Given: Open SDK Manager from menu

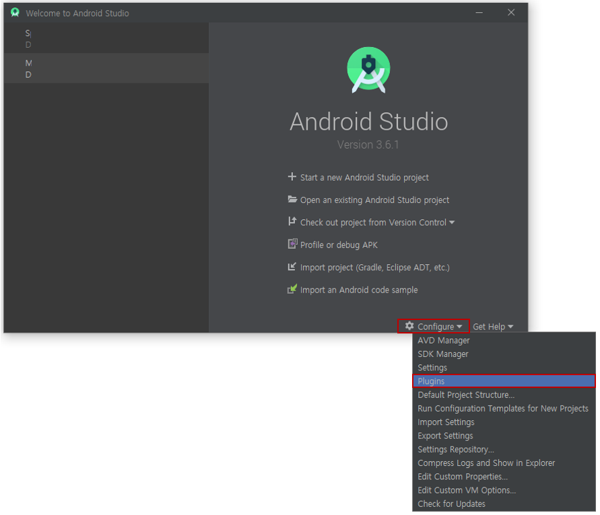Looking at the screenshot, I should 504,354.
